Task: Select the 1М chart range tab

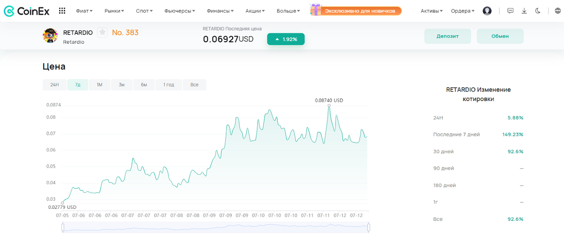Action: (100, 85)
